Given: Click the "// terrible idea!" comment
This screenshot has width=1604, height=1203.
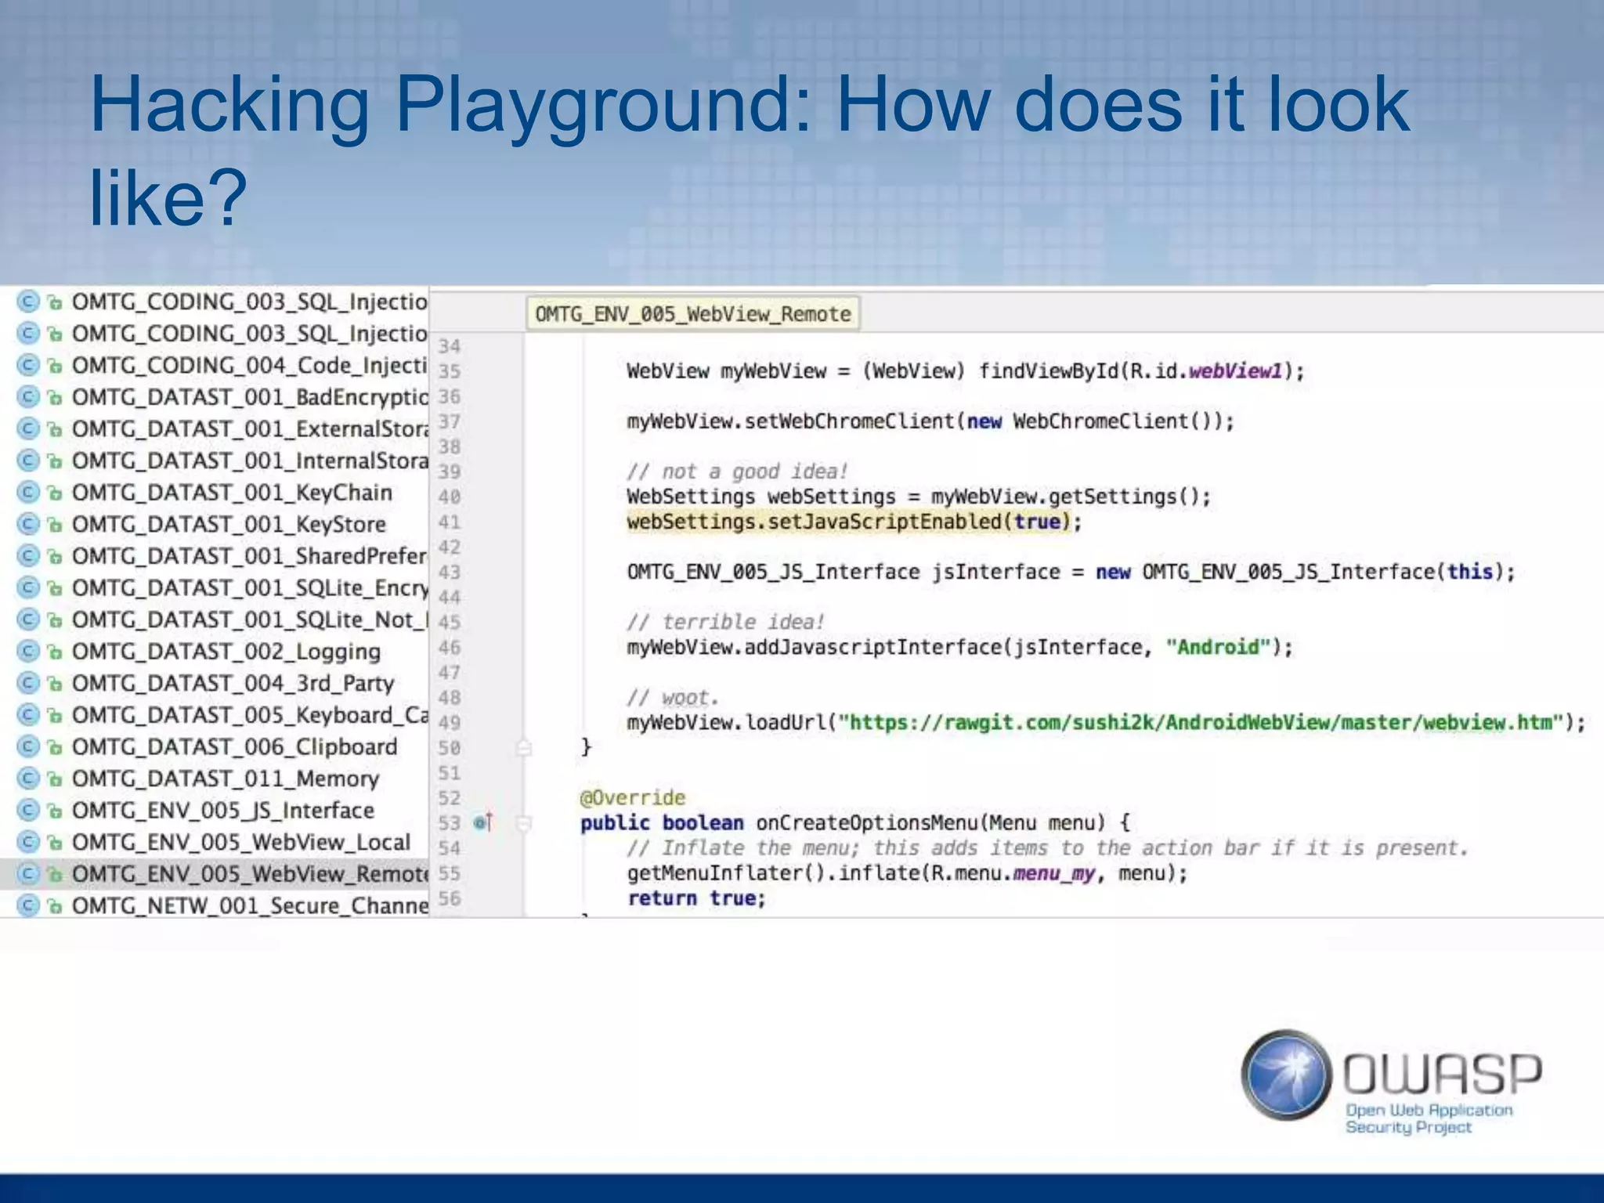Looking at the screenshot, I should tap(726, 622).
